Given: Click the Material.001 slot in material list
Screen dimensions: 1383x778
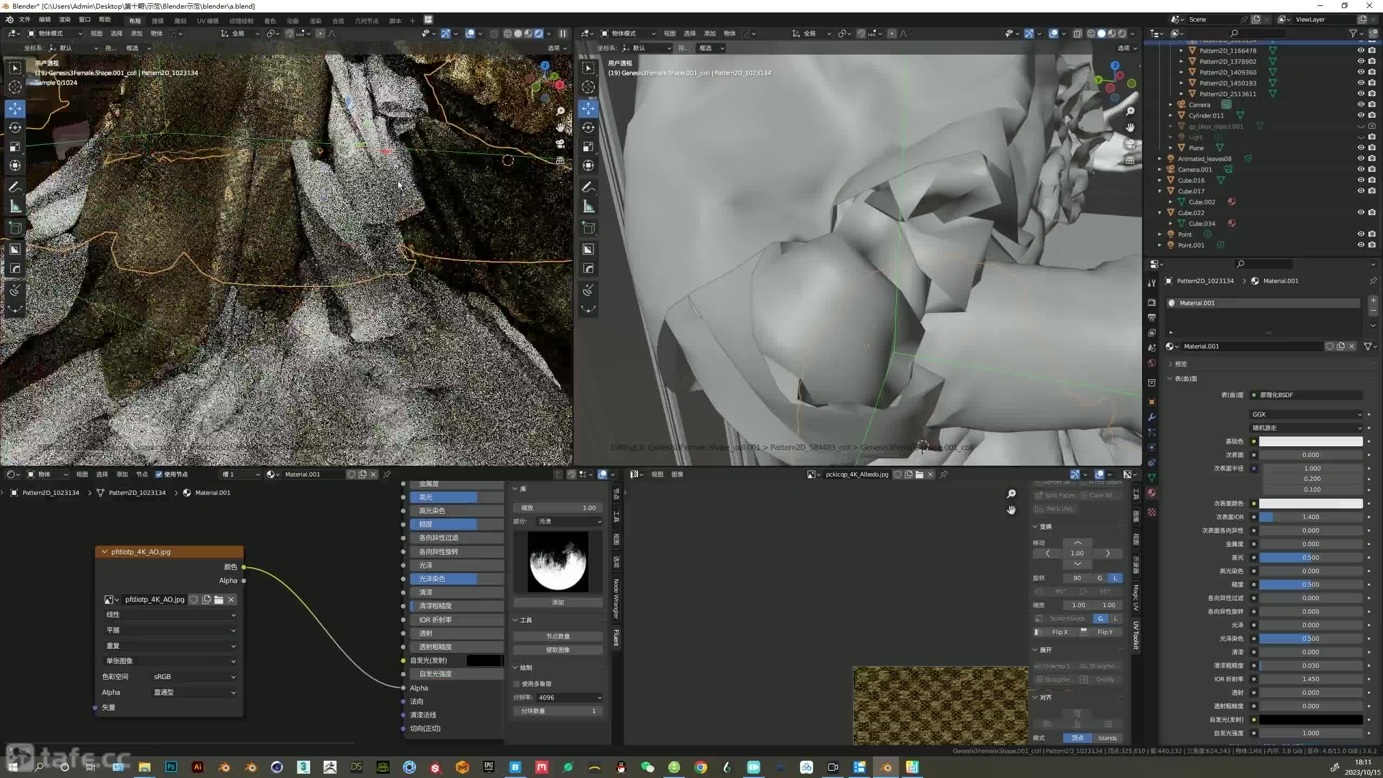Looking at the screenshot, I should tap(1263, 303).
